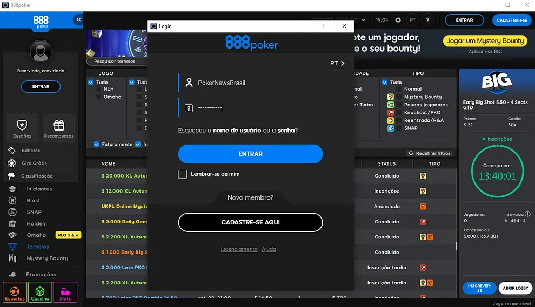Open Torneios trophy section
535x307 pixels.
tap(38, 247)
